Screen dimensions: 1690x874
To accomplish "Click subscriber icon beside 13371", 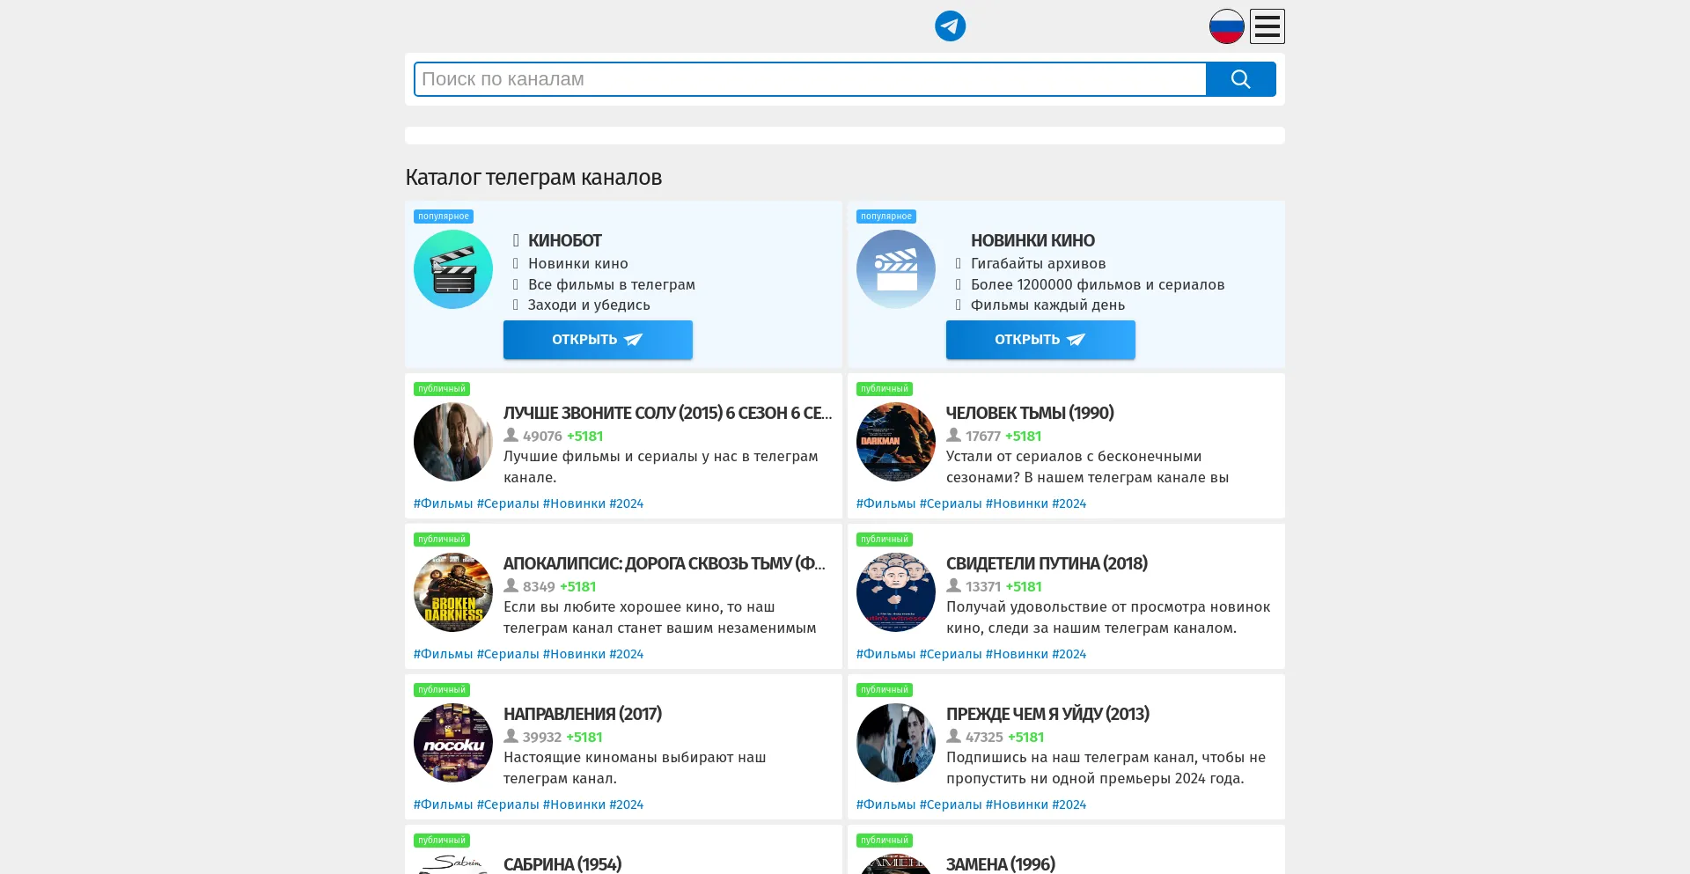I will 953,585.
